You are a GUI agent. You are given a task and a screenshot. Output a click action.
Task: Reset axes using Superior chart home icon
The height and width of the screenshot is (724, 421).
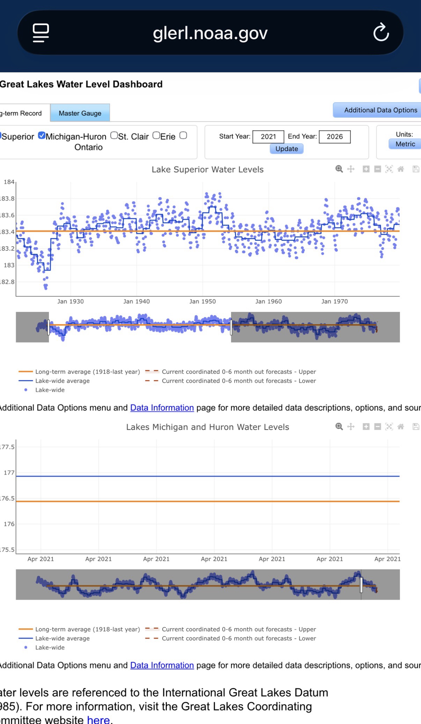point(401,169)
